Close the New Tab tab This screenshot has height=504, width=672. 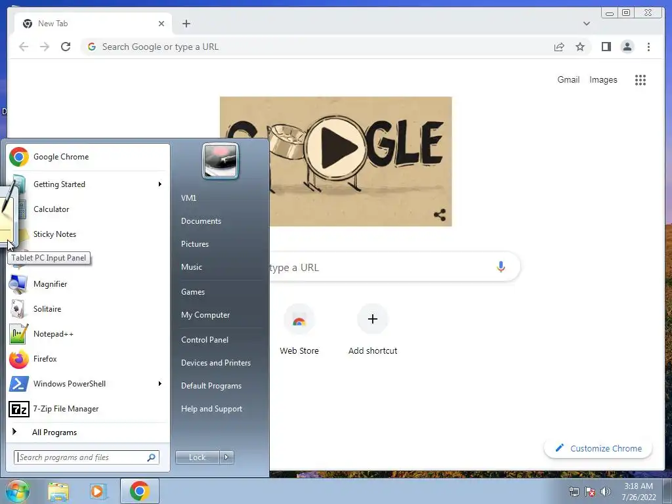click(x=161, y=24)
